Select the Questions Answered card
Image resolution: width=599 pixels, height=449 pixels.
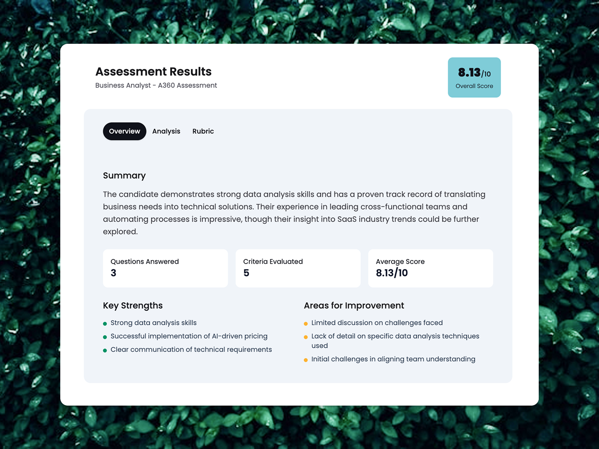pos(165,268)
